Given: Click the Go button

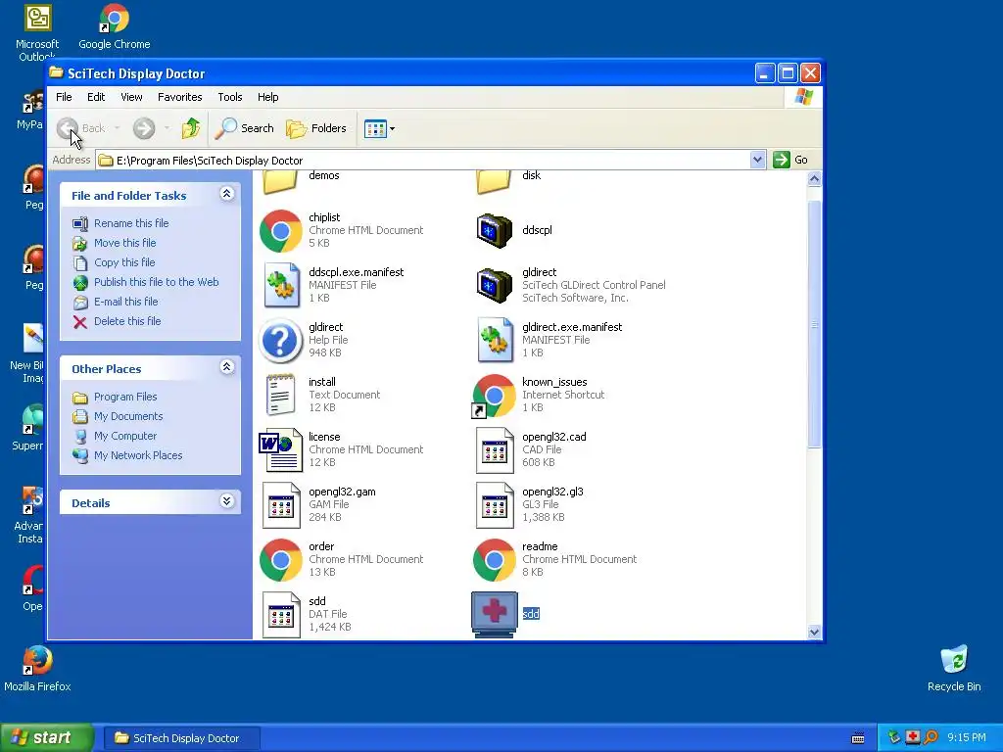Looking at the screenshot, I should (x=790, y=160).
